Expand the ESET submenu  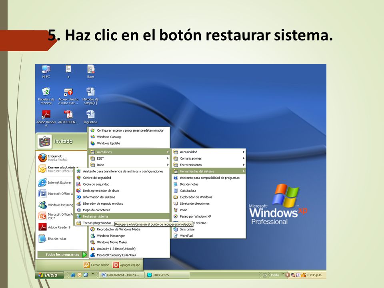tap(129, 158)
